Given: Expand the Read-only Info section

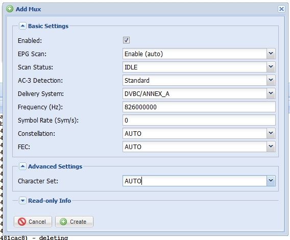Looking at the screenshot, I should (22, 201).
